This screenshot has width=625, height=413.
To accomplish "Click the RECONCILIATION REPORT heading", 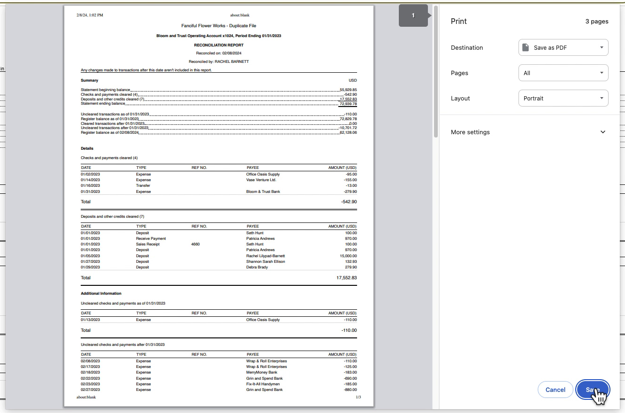I will [219, 45].
